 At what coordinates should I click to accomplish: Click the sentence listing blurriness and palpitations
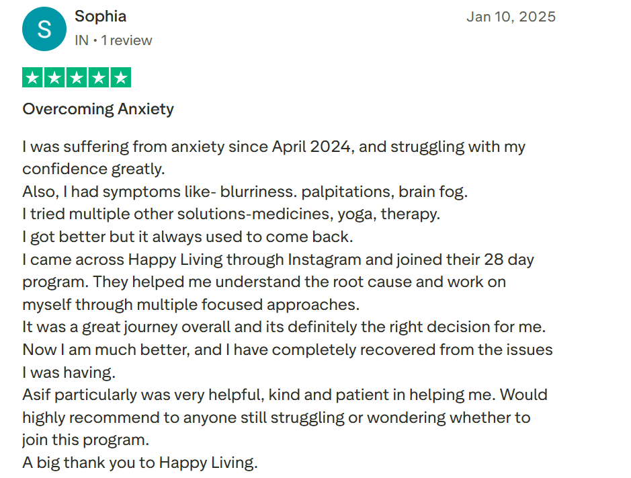pos(245,192)
